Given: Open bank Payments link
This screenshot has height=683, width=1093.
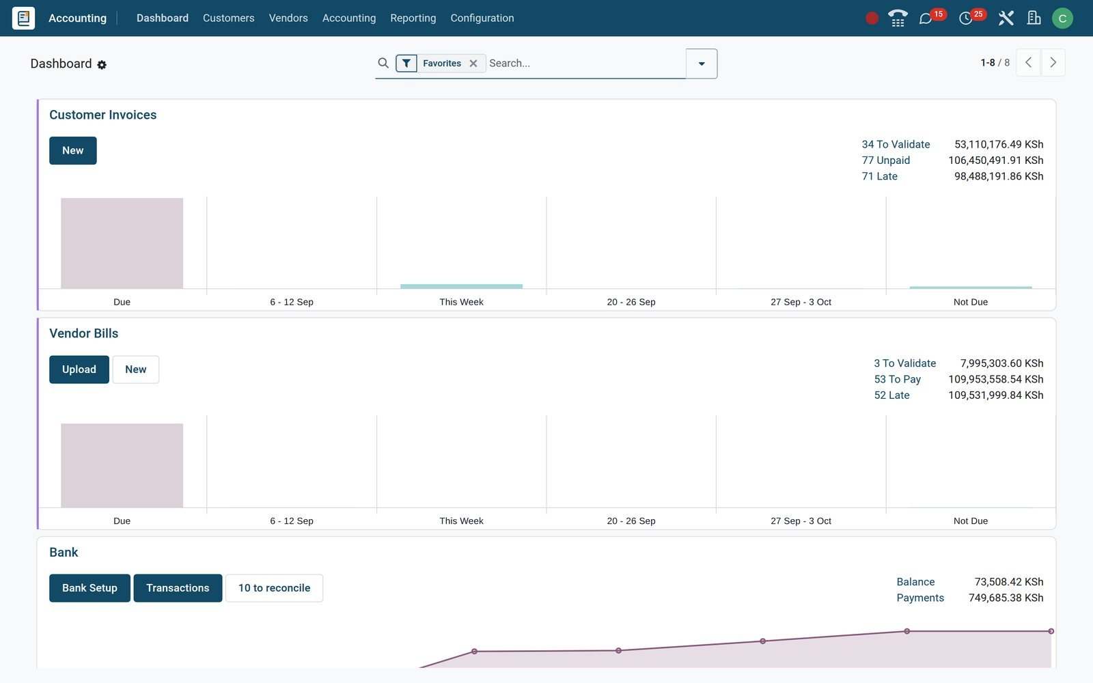Looking at the screenshot, I should (x=920, y=598).
